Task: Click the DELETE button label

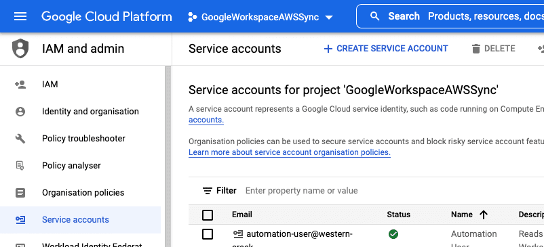Action: coord(500,49)
